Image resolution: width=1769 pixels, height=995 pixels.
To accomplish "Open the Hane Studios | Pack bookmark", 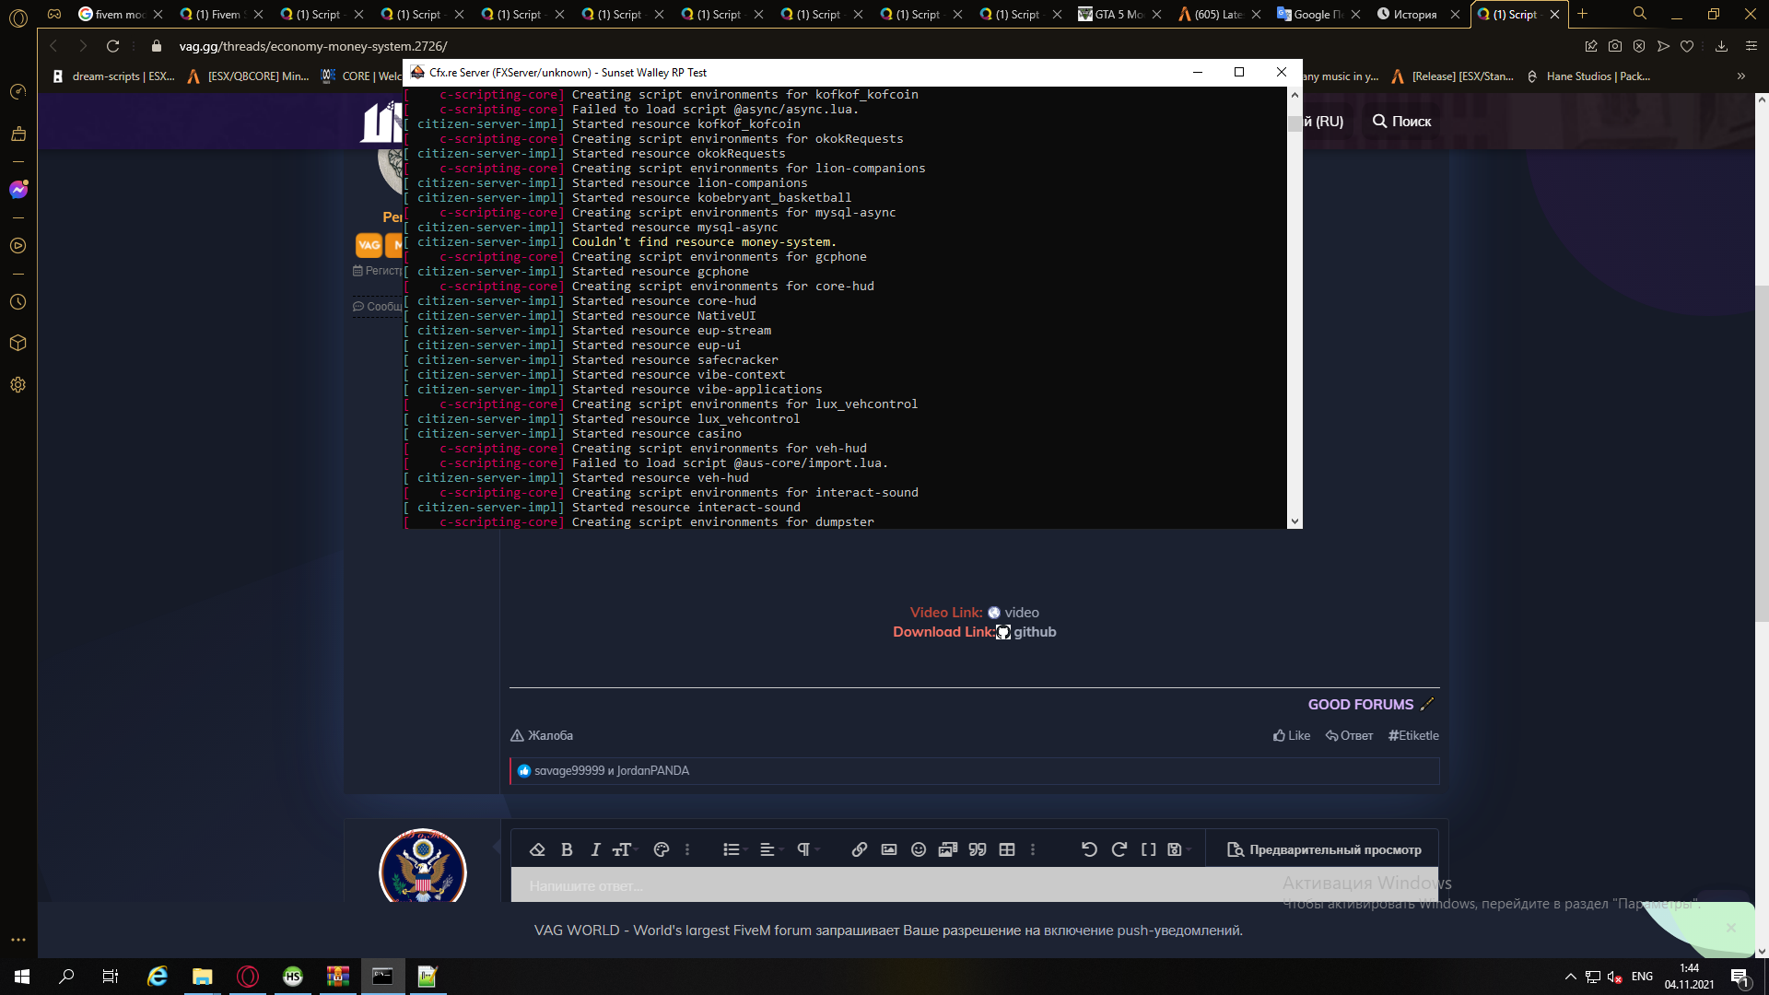I will 1587,76.
